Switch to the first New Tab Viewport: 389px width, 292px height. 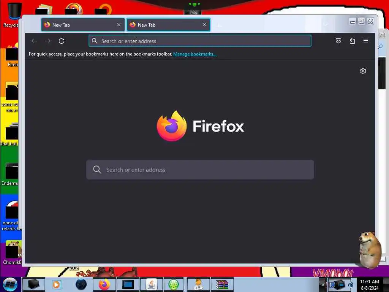pyautogui.click(x=83, y=25)
